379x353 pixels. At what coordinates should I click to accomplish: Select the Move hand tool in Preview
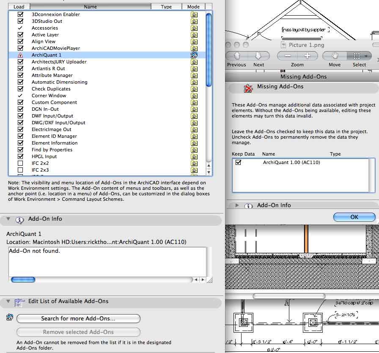pyautogui.click(x=335, y=56)
